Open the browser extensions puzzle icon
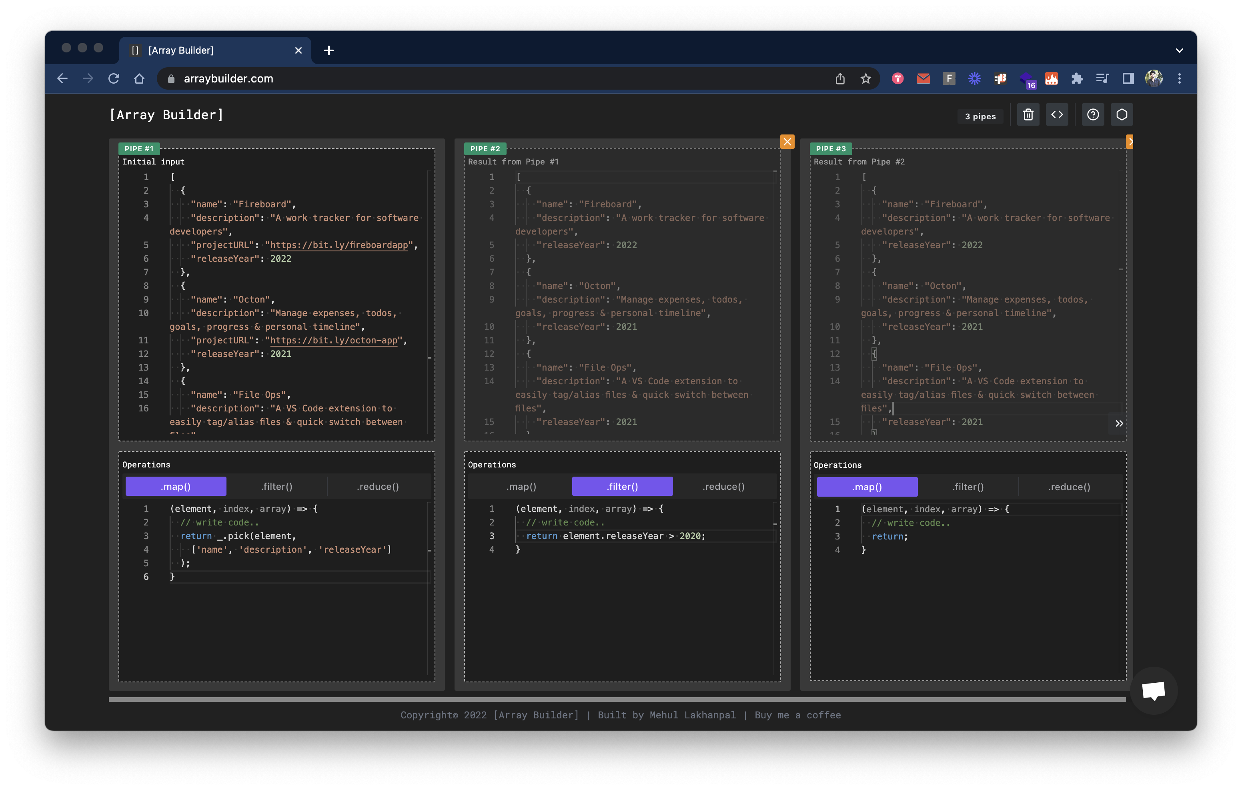Screen dimensions: 1242x790 (1077, 78)
